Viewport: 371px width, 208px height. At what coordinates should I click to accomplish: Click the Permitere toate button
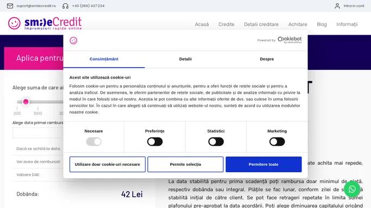coord(263,164)
